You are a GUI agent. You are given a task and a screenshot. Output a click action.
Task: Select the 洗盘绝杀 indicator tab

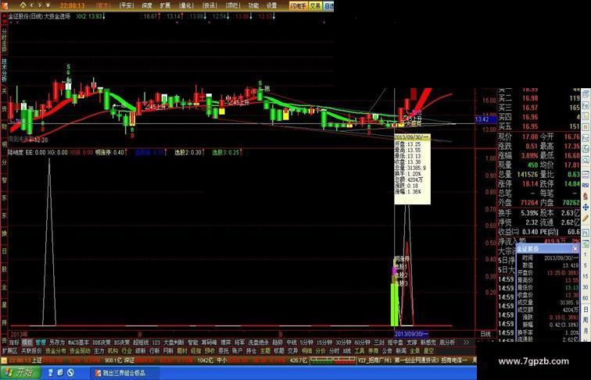click(x=258, y=343)
